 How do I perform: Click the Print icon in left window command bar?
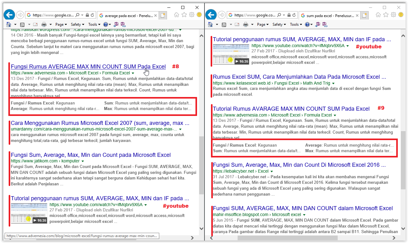pos(44,24)
